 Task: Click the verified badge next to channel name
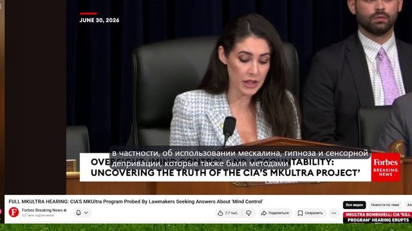(65, 210)
